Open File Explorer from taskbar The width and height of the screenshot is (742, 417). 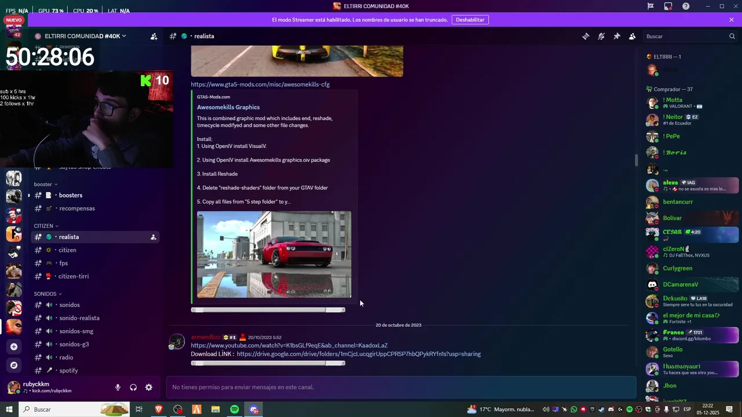pos(215,409)
